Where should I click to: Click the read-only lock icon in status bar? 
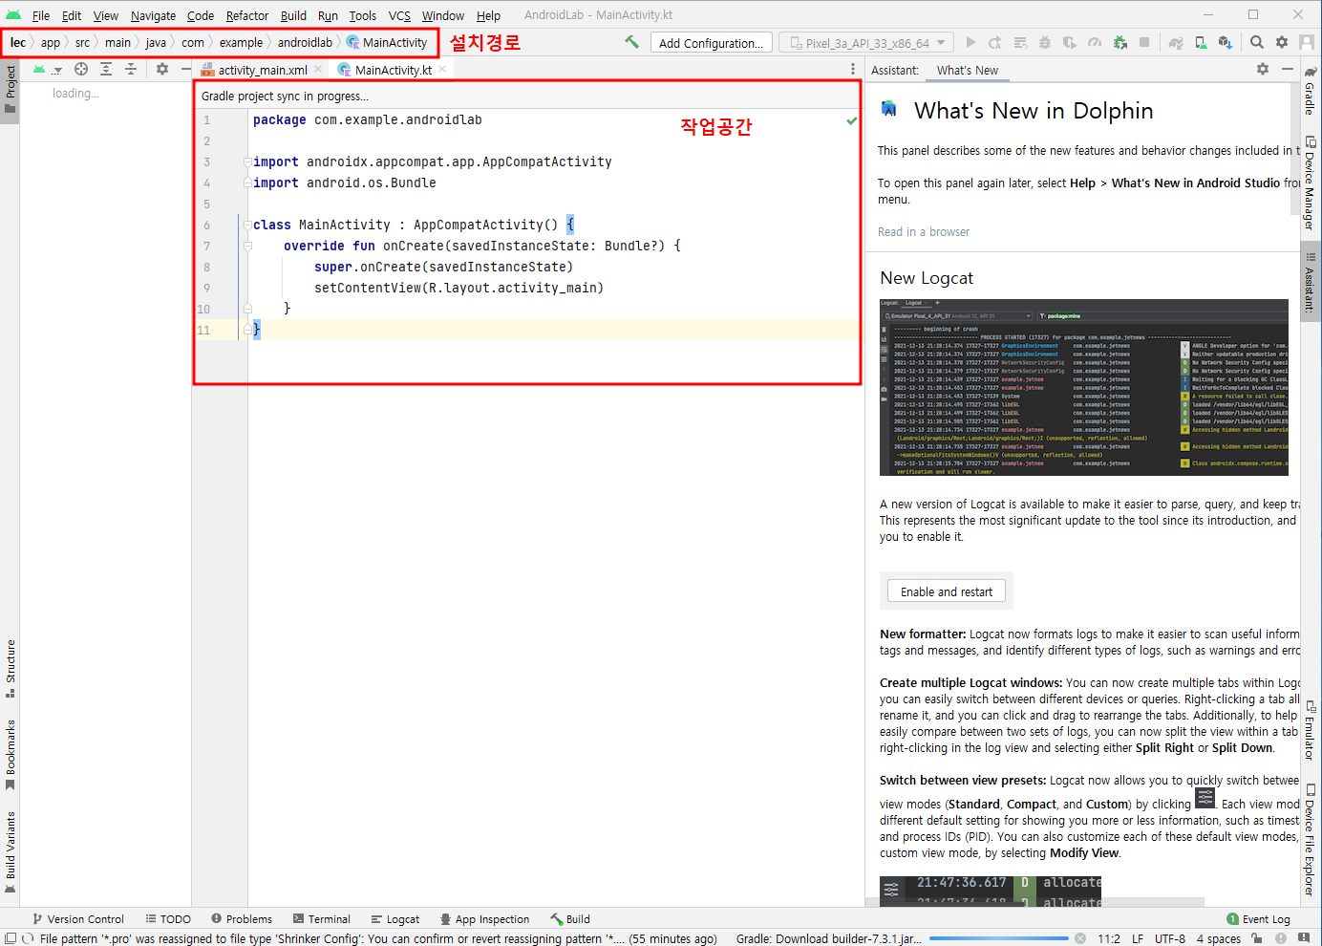(1256, 938)
